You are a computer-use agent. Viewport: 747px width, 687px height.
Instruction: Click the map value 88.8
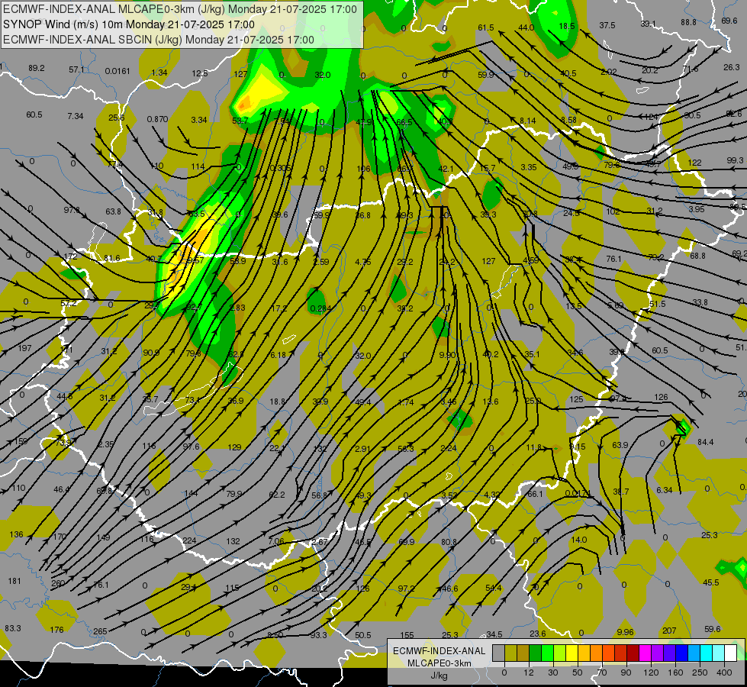pyautogui.click(x=688, y=22)
